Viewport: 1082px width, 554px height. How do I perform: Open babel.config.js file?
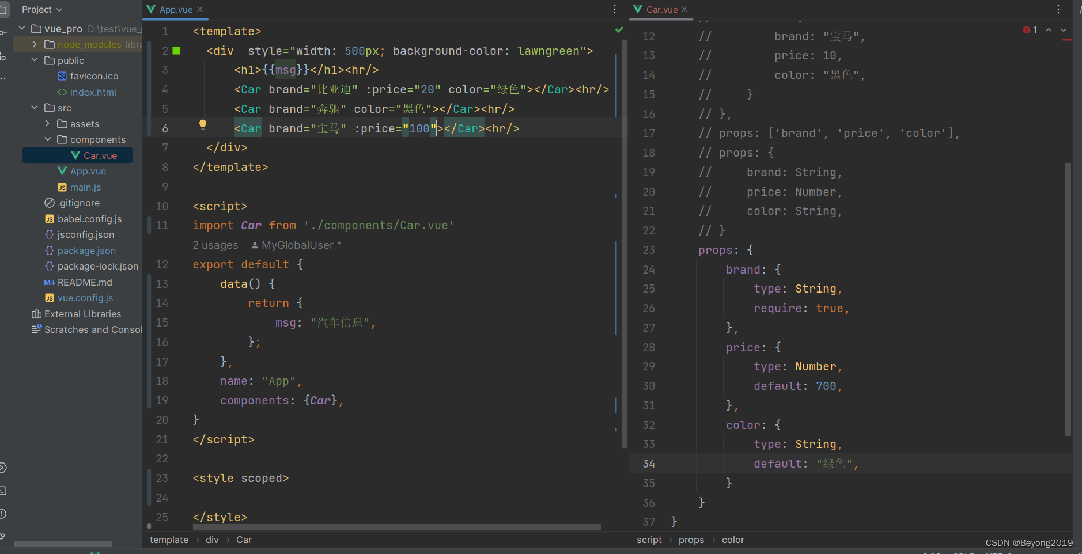pos(83,219)
